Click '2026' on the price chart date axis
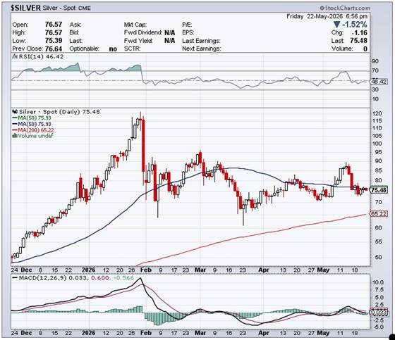The height and width of the screenshot is (340, 395). 89,270
